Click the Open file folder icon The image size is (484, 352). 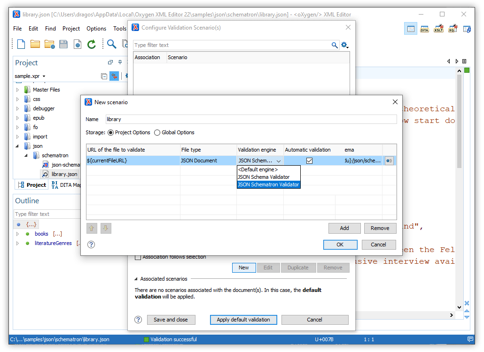click(x=35, y=45)
